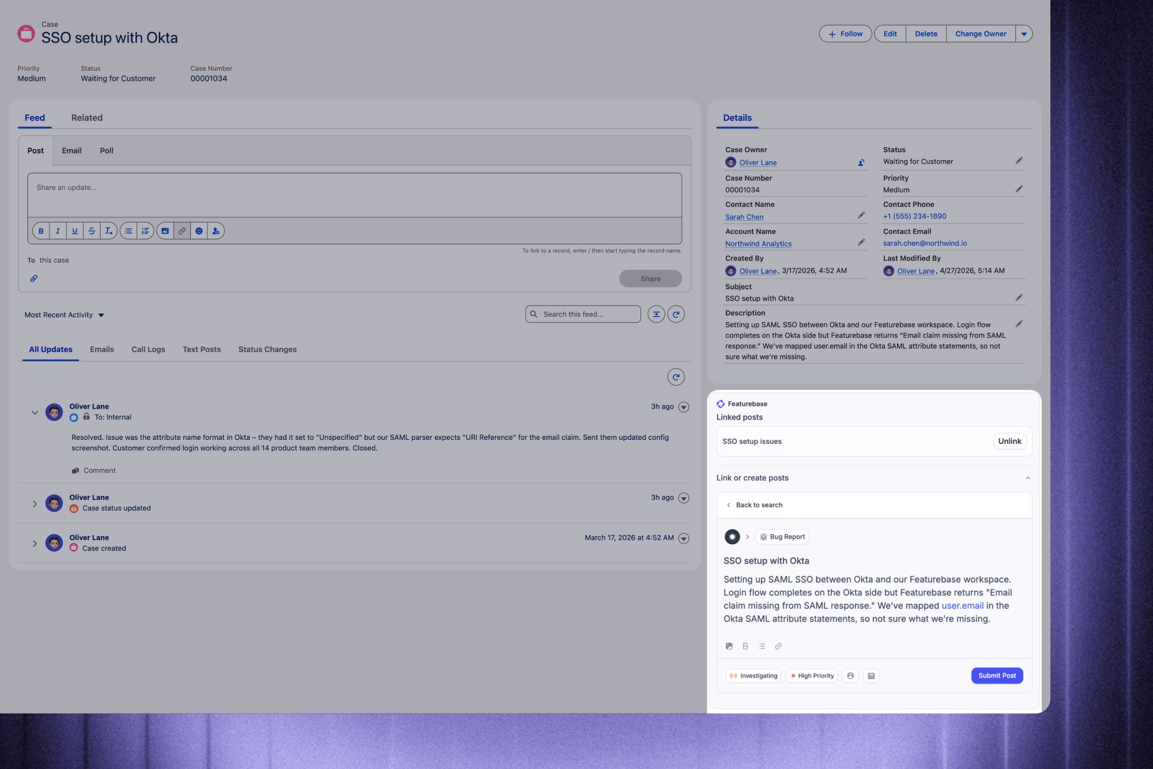Image resolution: width=1153 pixels, height=769 pixels.
Task: Open actions menu for Case created entry
Action: click(684, 538)
